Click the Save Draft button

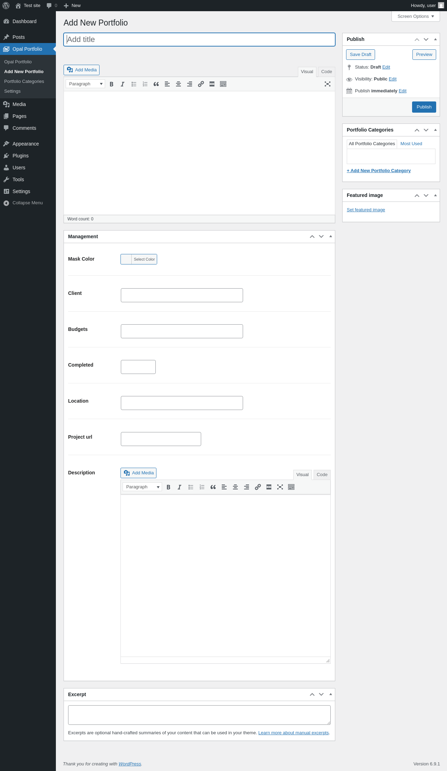coord(360,55)
